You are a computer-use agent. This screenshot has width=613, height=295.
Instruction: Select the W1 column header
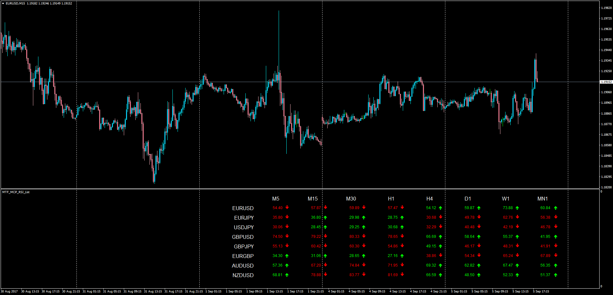506,199
